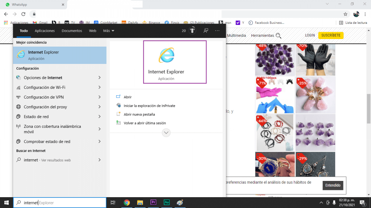This screenshot has height=208, width=371.
Task: Click the website search magnifier icon
Action: tap(279, 36)
